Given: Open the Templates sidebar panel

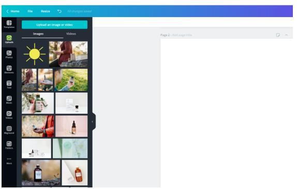Looking at the screenshot, I should (9, 24).
